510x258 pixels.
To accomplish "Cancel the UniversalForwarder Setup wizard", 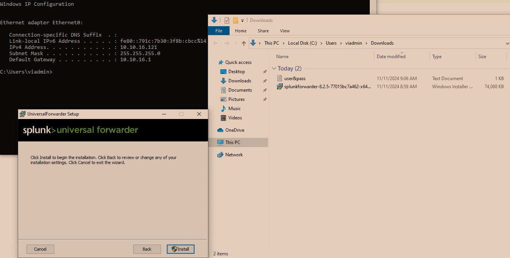I will (x=40, y=249).
